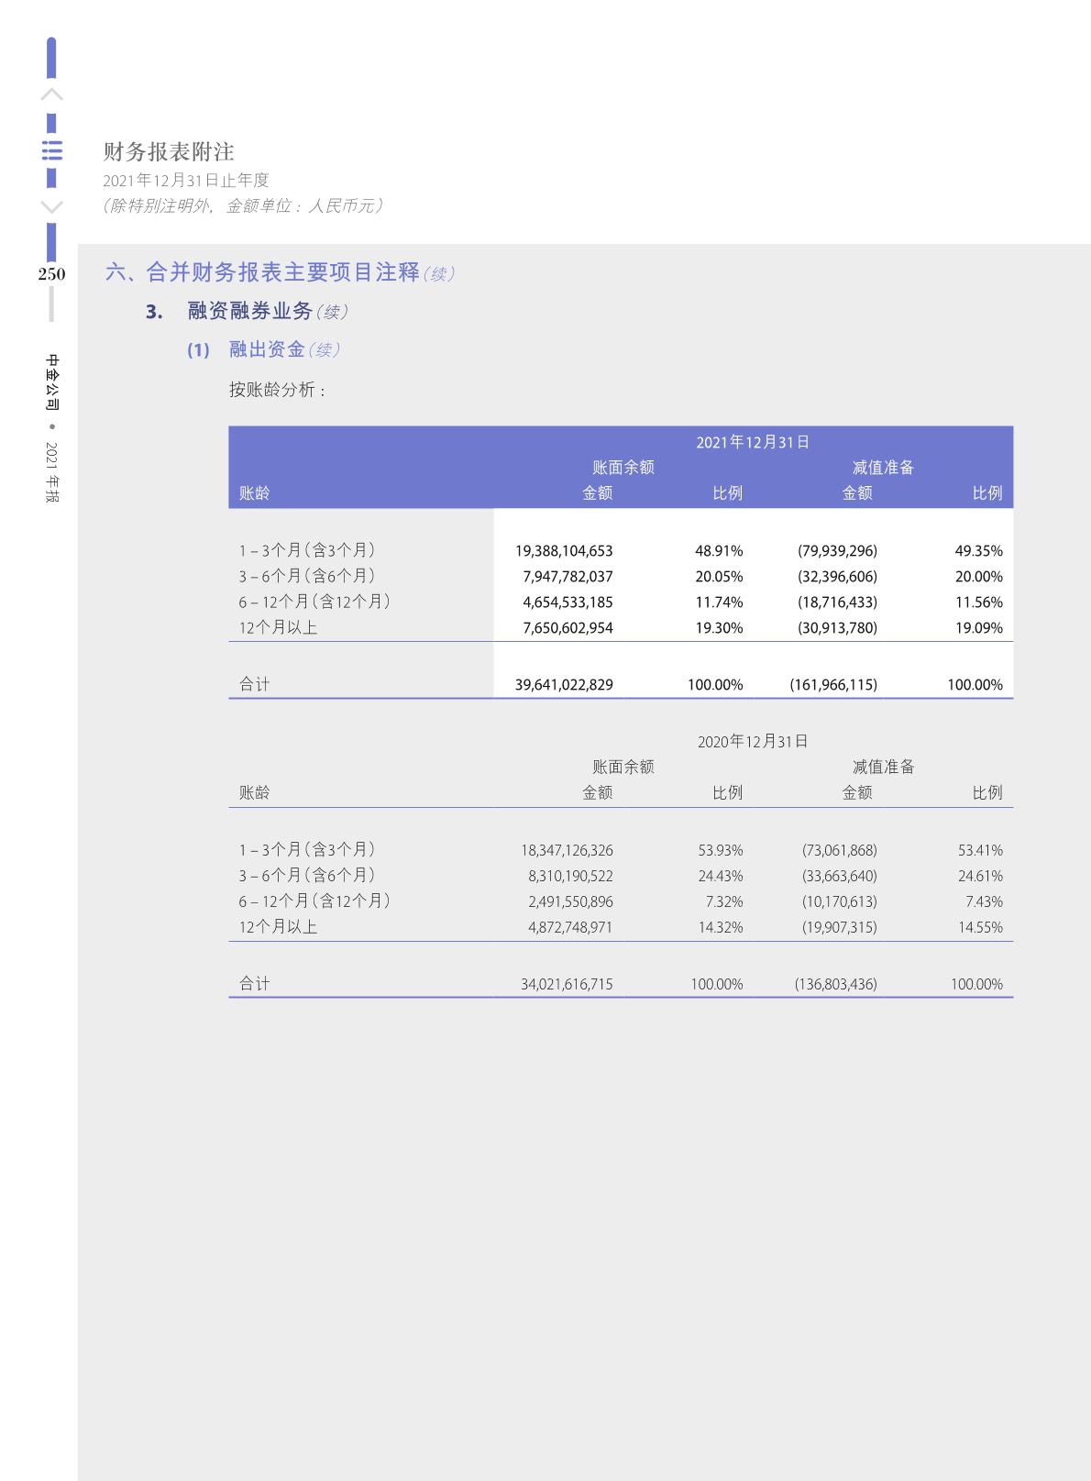Click the 2021年12月31日 table header
The width and height of the screenshot is (1091, 1481).
pyautogui.click(x=753, y=442)
